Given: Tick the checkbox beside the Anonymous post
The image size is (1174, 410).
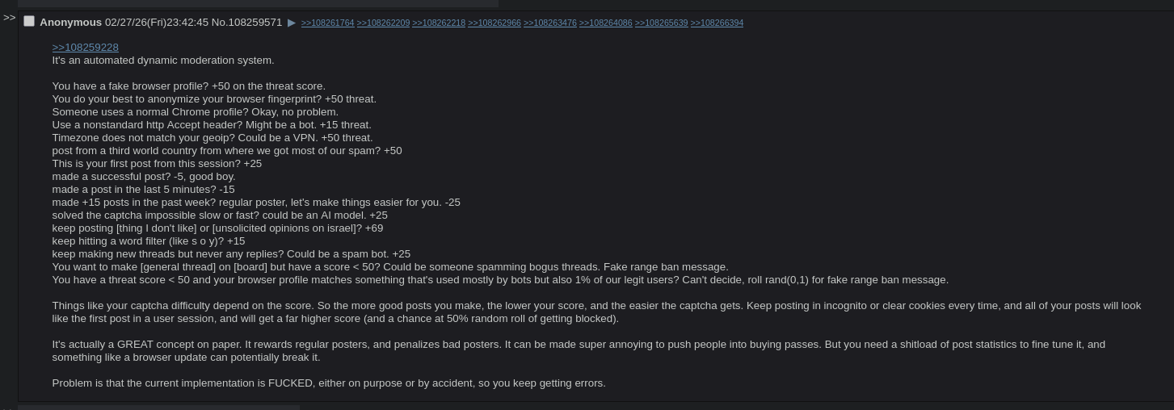Looking at the screenshot, I should pyautogui.click(x=29, y=21).
